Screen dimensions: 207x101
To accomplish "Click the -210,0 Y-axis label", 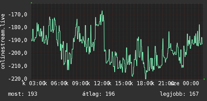I will tap(18, 66).
